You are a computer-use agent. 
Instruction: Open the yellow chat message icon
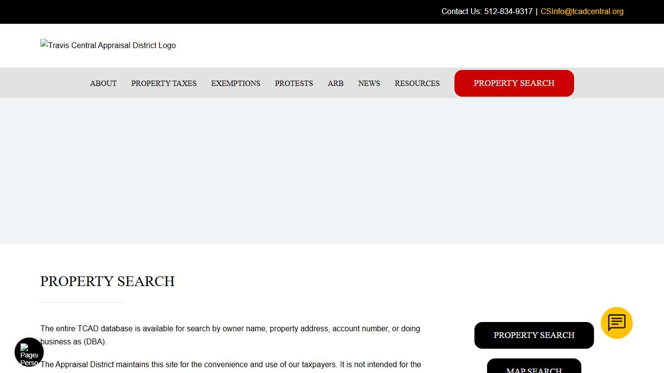[616, 323]
